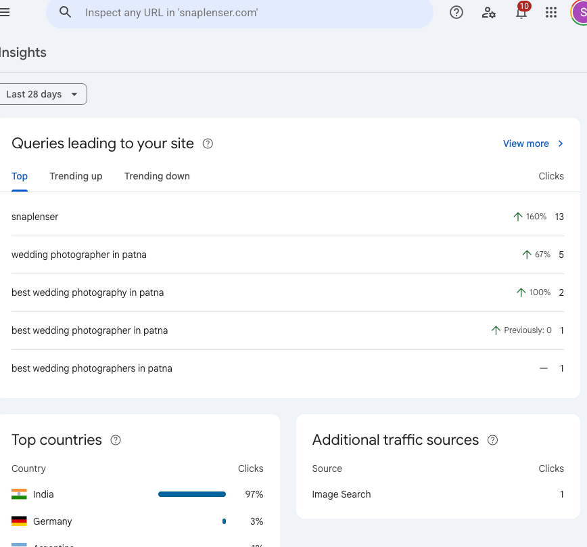Click the dash no-change indicator in last query row

pos(544,368)
